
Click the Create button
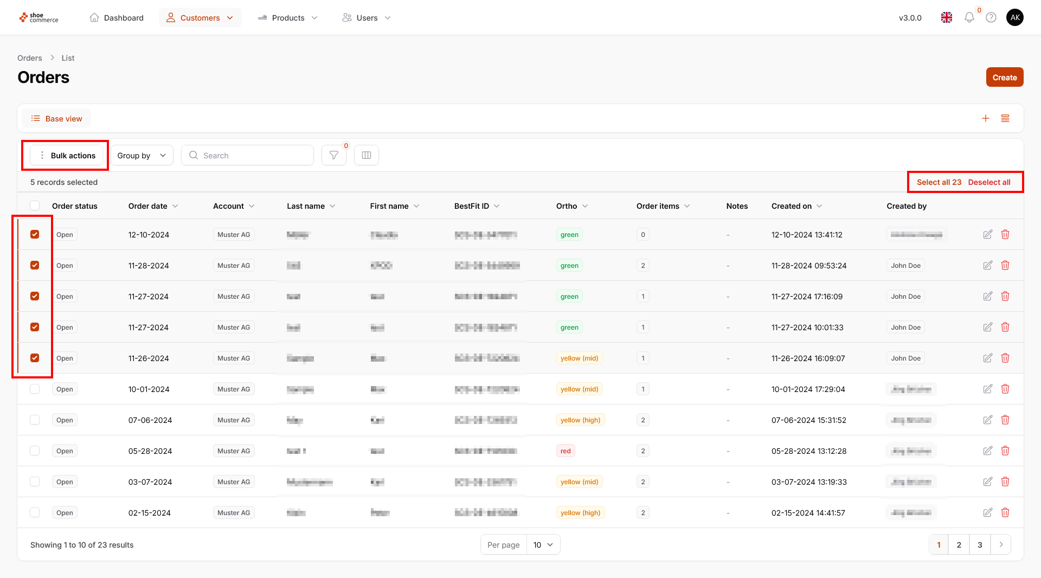tap(1004, 78)
